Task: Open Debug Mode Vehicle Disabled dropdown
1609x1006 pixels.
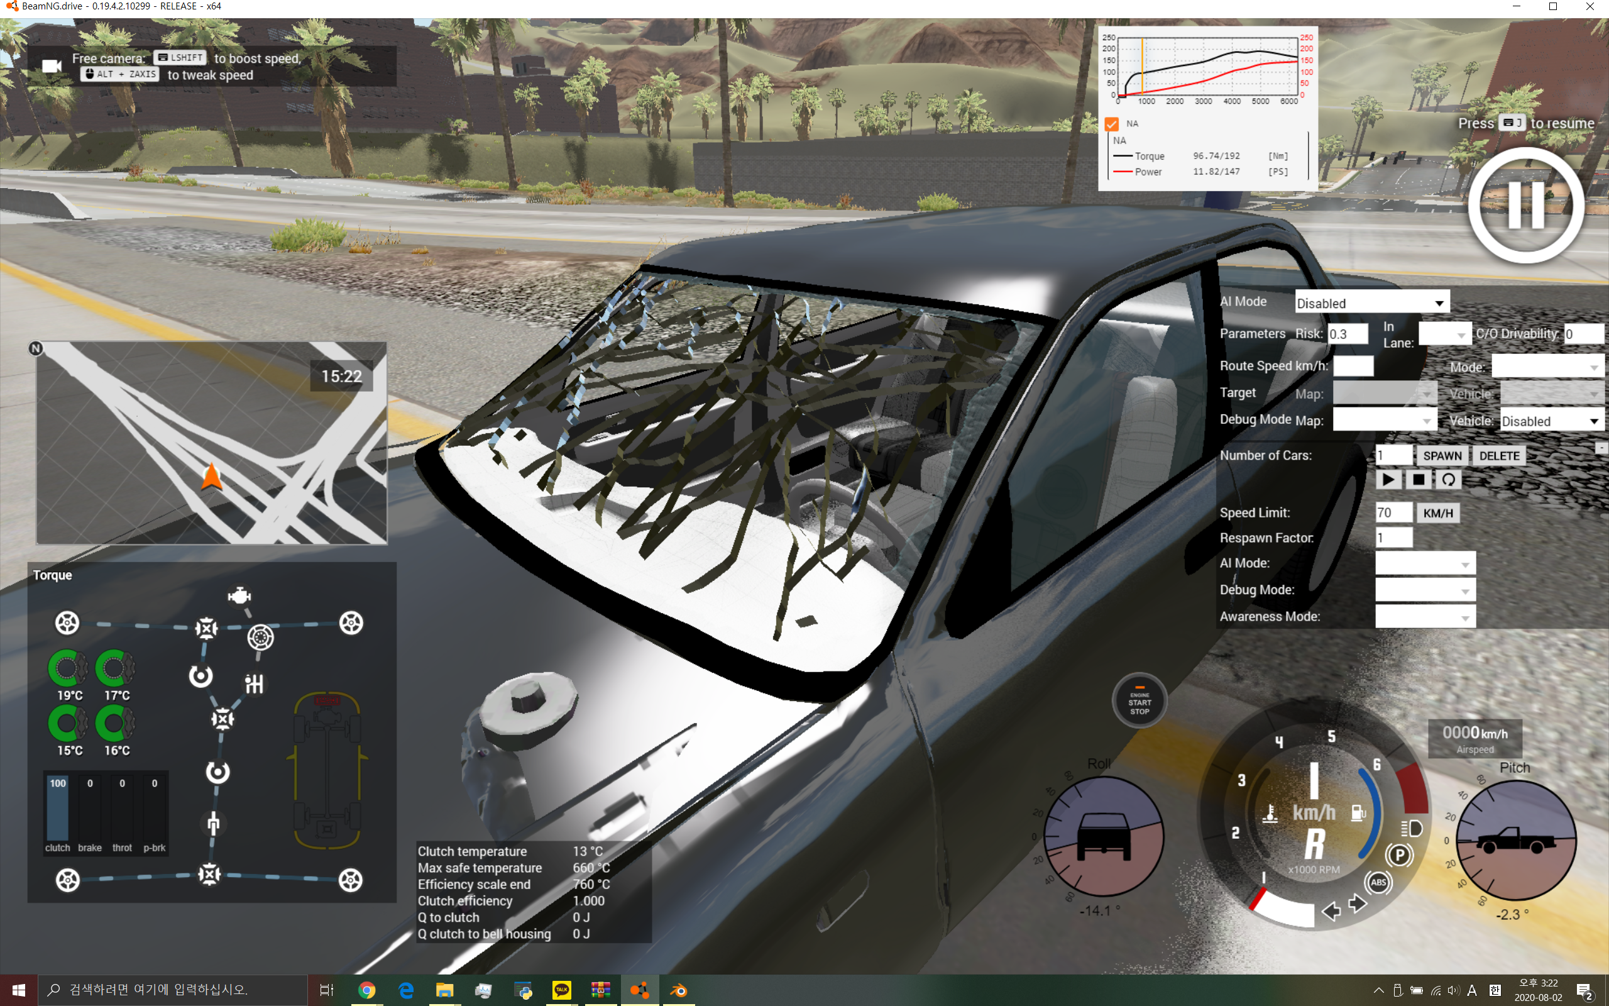Action: (1552, 421)
